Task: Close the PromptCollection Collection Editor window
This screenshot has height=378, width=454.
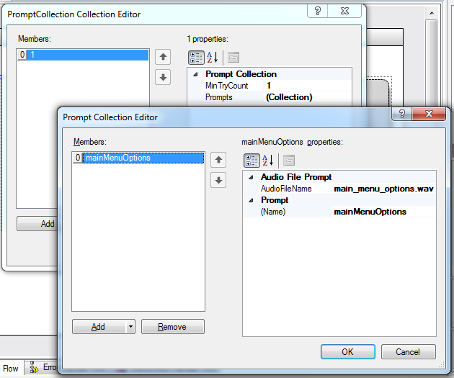Action: [344, 11]
